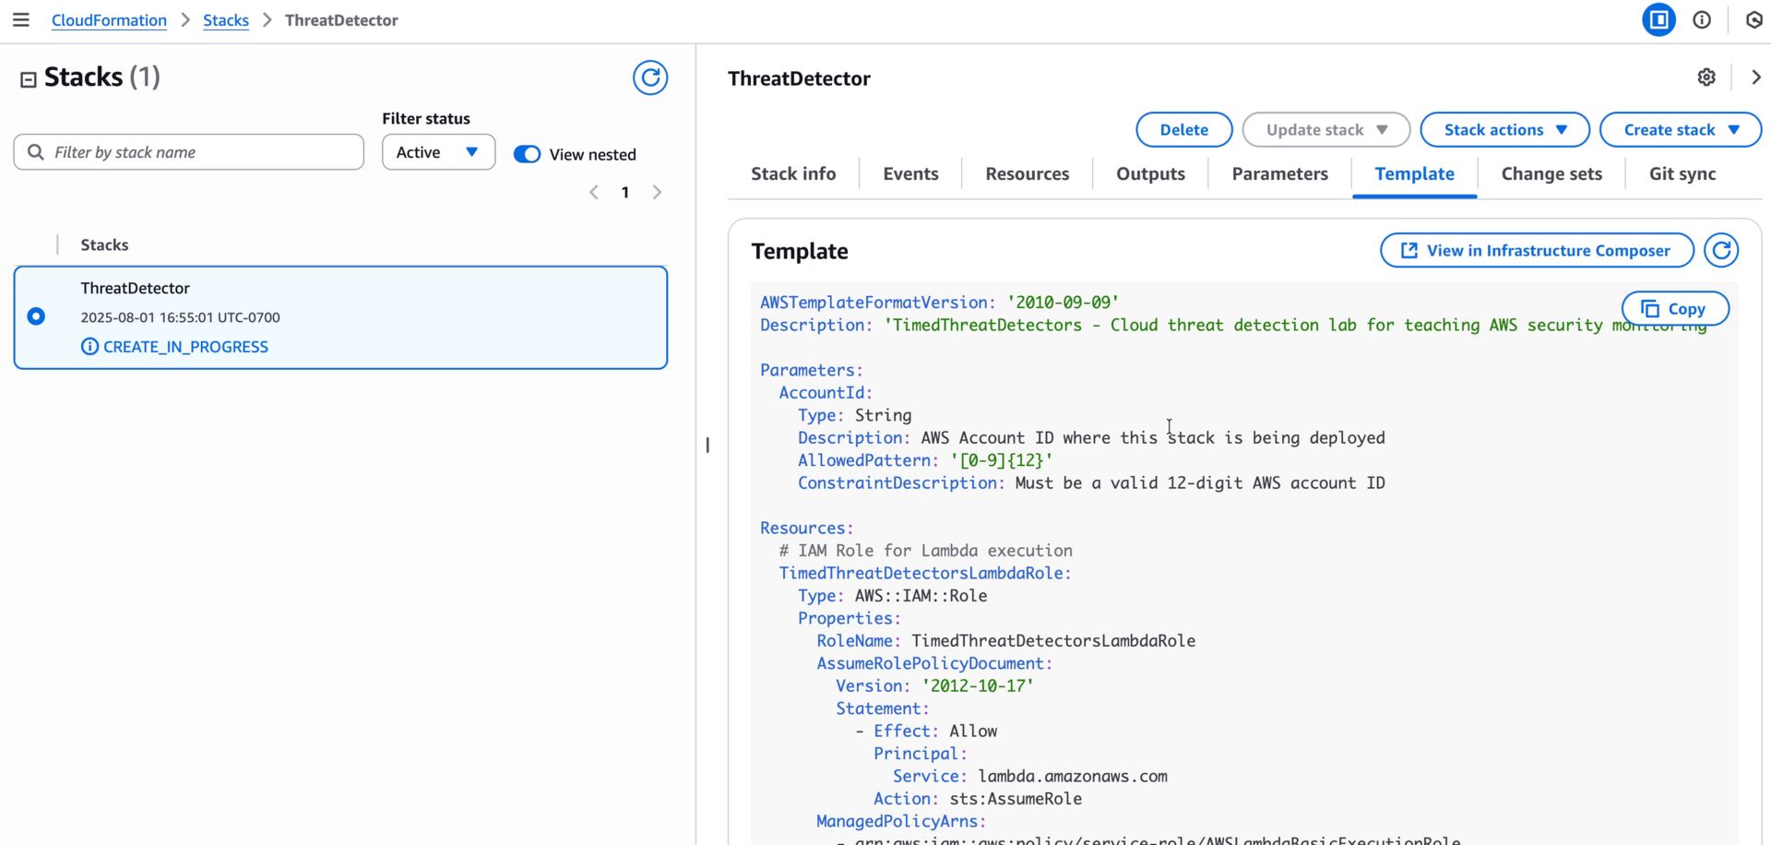This screenshot has height=845, width=1771.
Task: Click the ThreatDetector stack name in list
Action: click(135, 288)
